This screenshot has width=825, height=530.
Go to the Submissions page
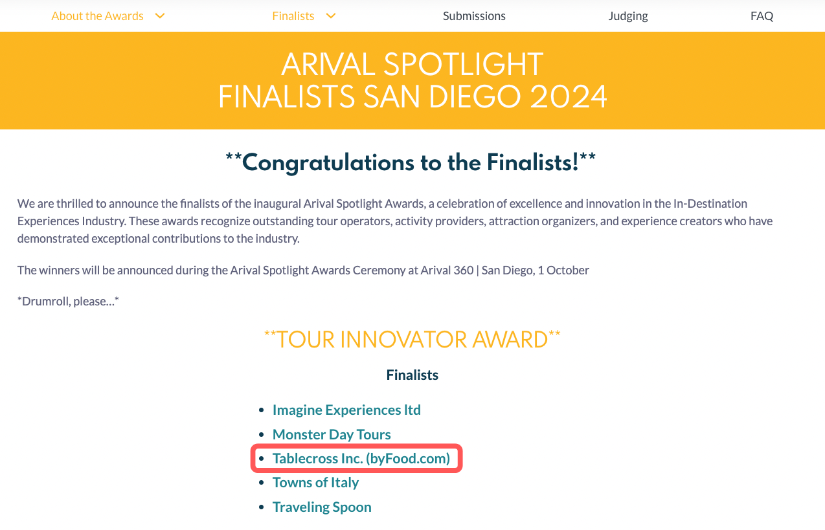(x=474, y=16)
